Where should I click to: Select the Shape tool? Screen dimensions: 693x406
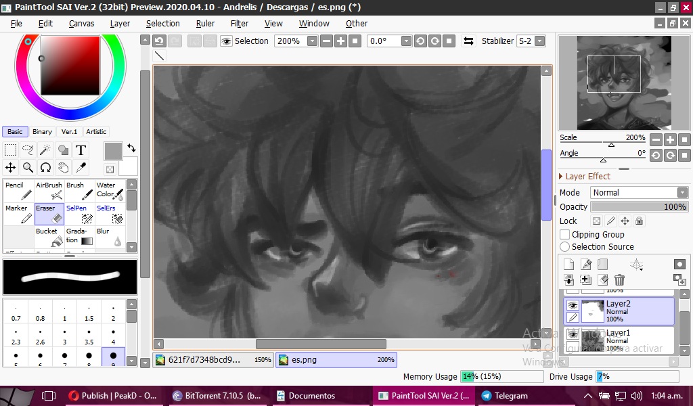pos(63,150)
